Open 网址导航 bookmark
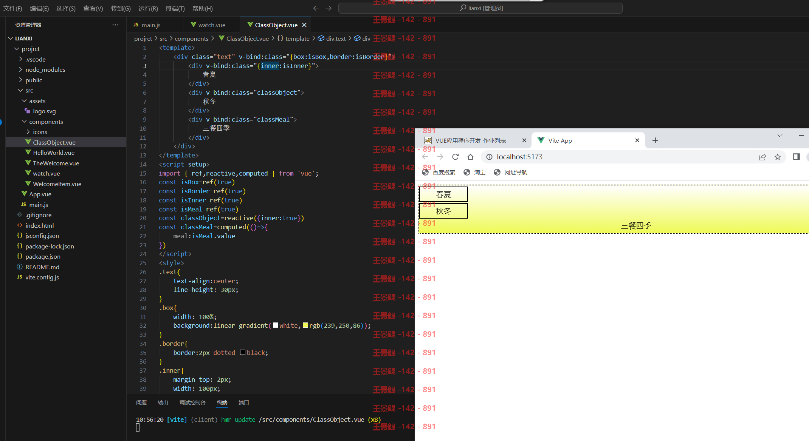The width and height of the screenshot is (809, 441). (510, 172)
